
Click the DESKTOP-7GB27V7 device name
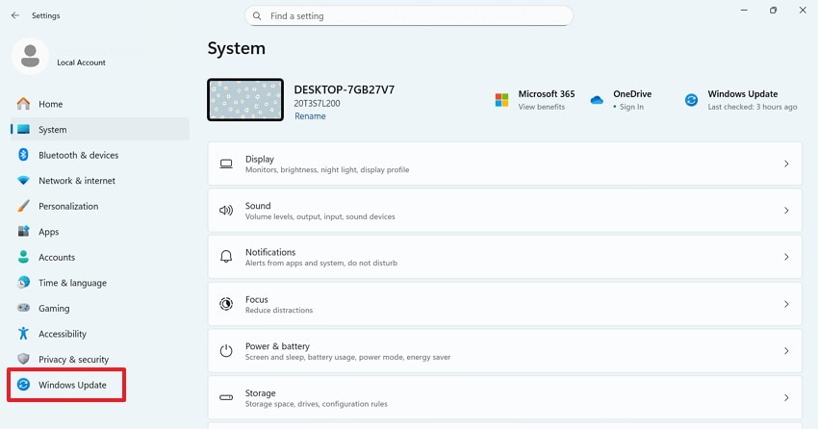pyautogui.click(x=345, y=89)
